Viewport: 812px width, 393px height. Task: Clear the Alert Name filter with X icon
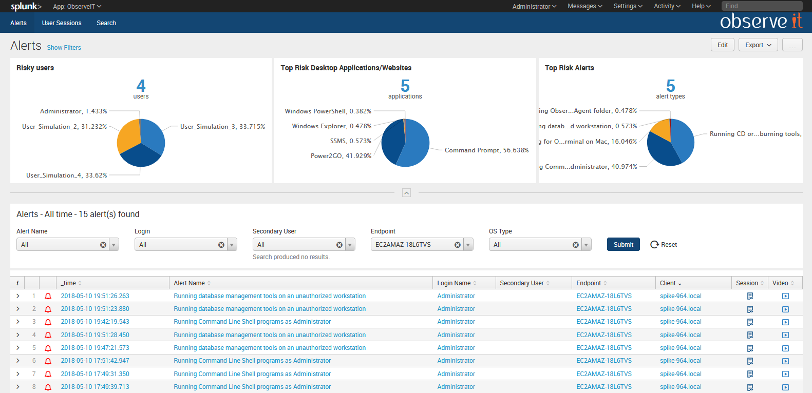point(103,245)
